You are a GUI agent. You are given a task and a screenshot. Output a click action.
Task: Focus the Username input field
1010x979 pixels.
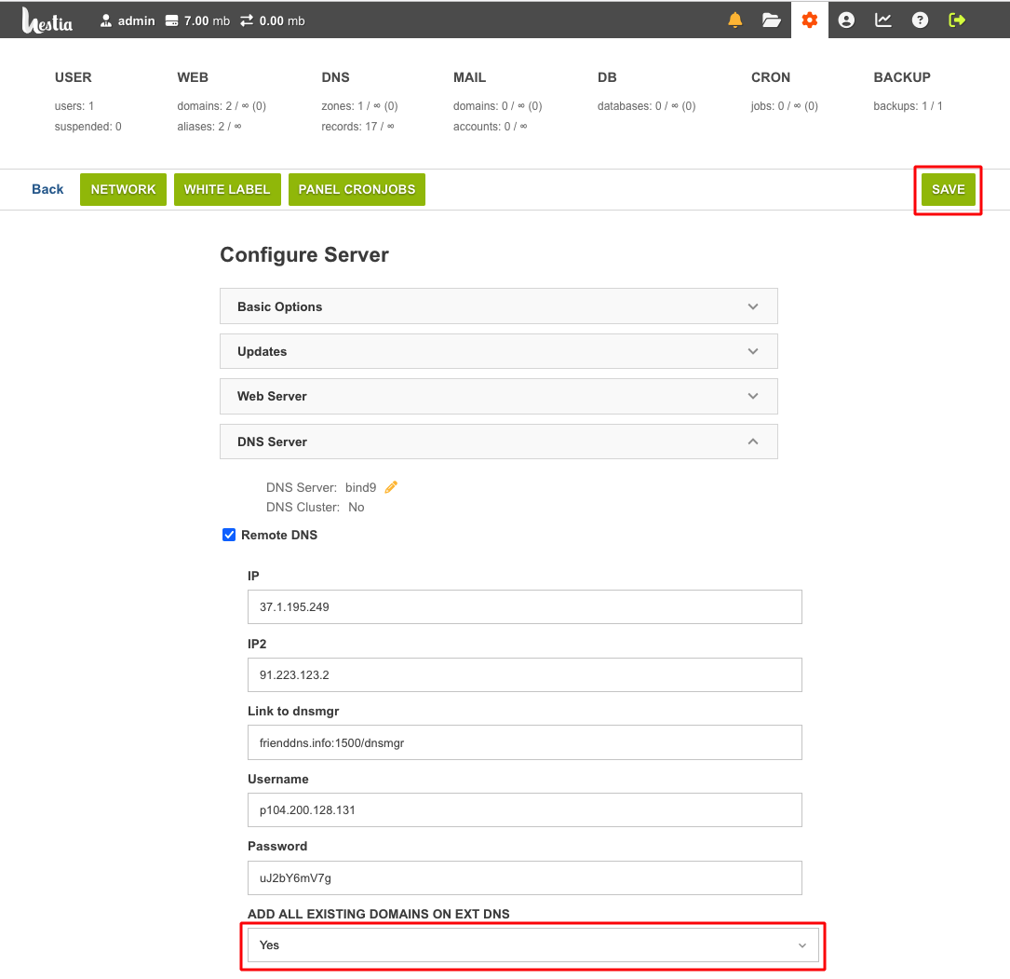coord(524,810)
